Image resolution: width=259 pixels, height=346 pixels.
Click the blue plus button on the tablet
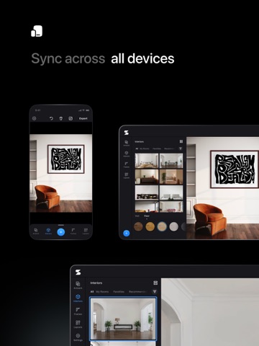tap(127, 233)
